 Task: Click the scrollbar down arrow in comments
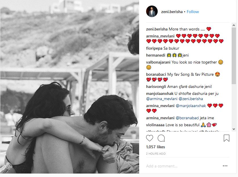click(x=234, y=129)
